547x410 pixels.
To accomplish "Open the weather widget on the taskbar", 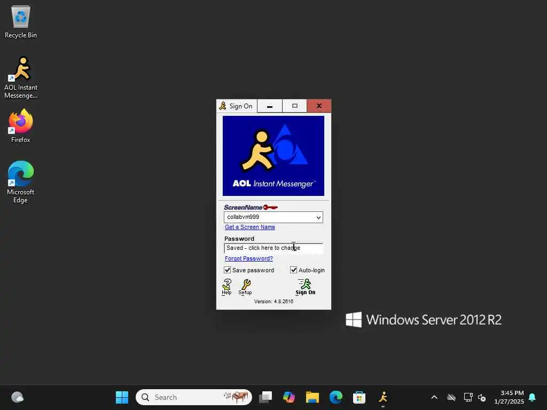I will [17, 397].
